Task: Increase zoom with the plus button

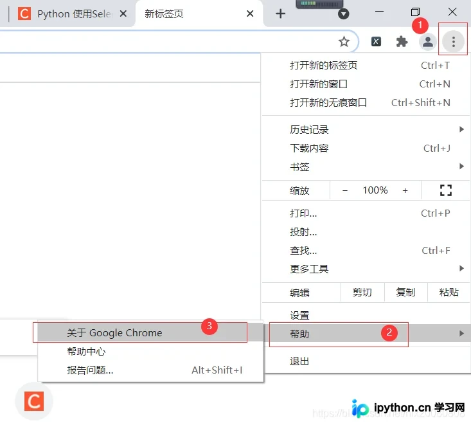Action: pos(405,190)
